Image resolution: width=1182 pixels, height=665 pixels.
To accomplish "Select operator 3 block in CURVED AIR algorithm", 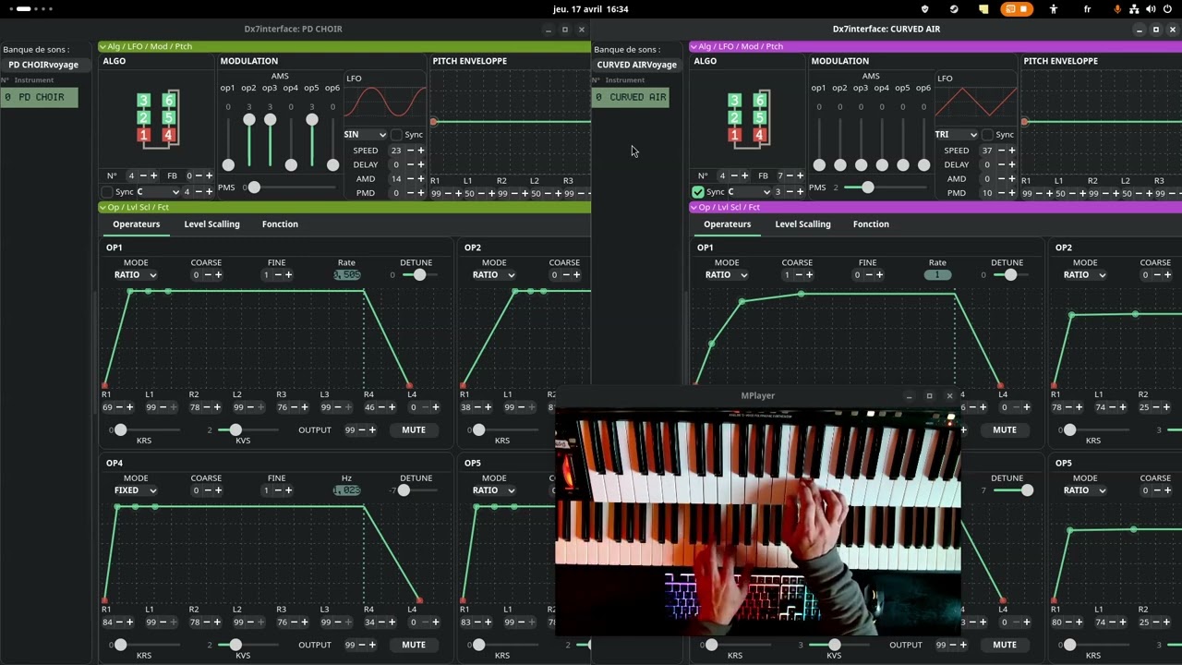I will [734, 101].
